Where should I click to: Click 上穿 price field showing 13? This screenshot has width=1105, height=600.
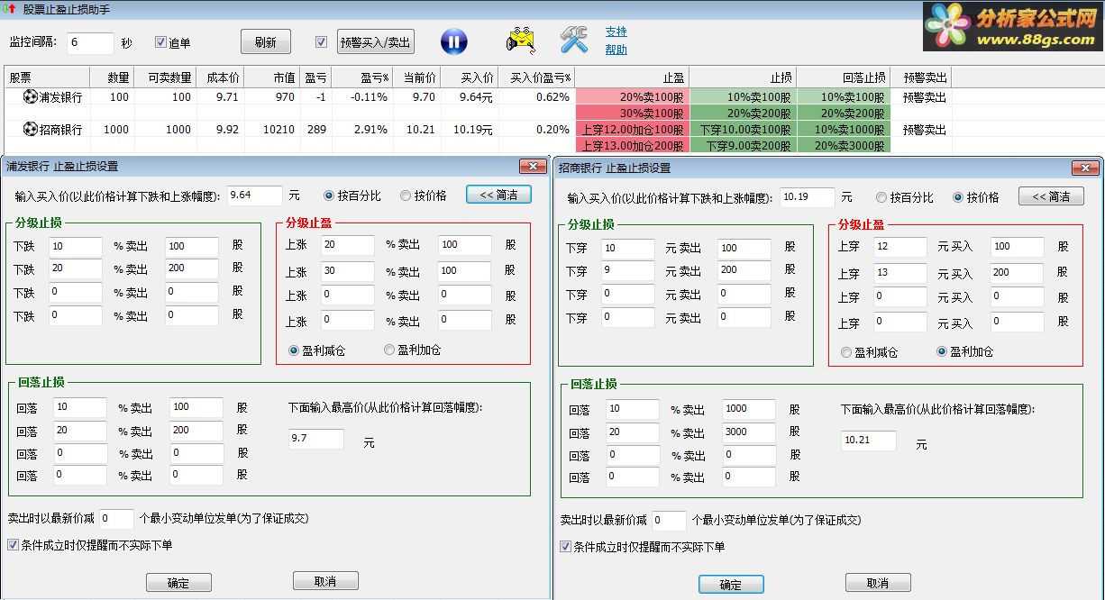pos(900,273)
